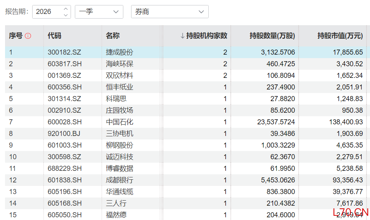The width and height of the screenshot is (370, 220).
Task: Click stock name 双欣材料
Action: 119,76
